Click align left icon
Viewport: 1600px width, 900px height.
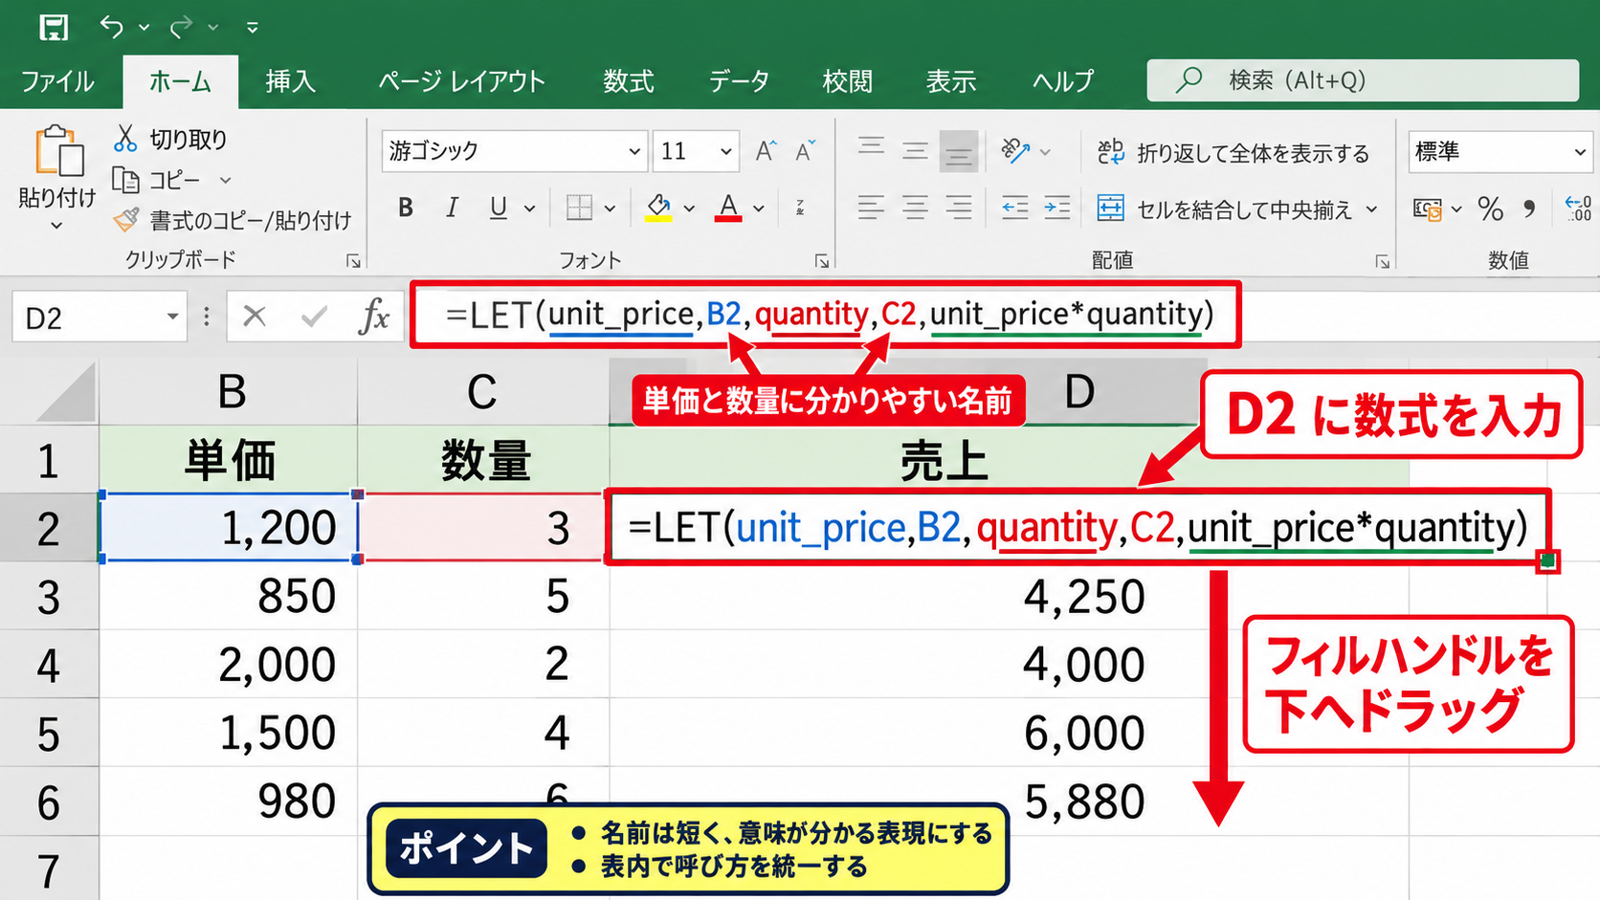[871, 208]
